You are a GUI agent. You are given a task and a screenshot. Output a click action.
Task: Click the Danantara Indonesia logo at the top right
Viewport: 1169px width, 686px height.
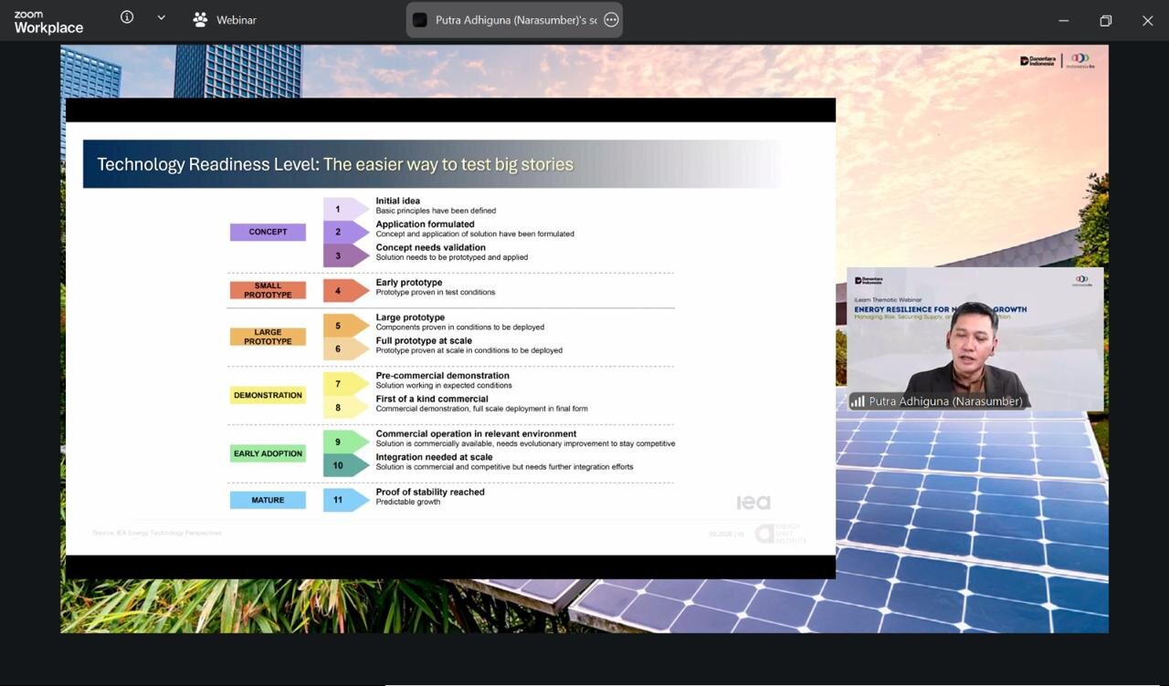tap(1038, 61)
